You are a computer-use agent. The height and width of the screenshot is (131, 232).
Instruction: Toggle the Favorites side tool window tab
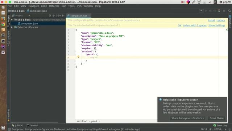point(9,115)
